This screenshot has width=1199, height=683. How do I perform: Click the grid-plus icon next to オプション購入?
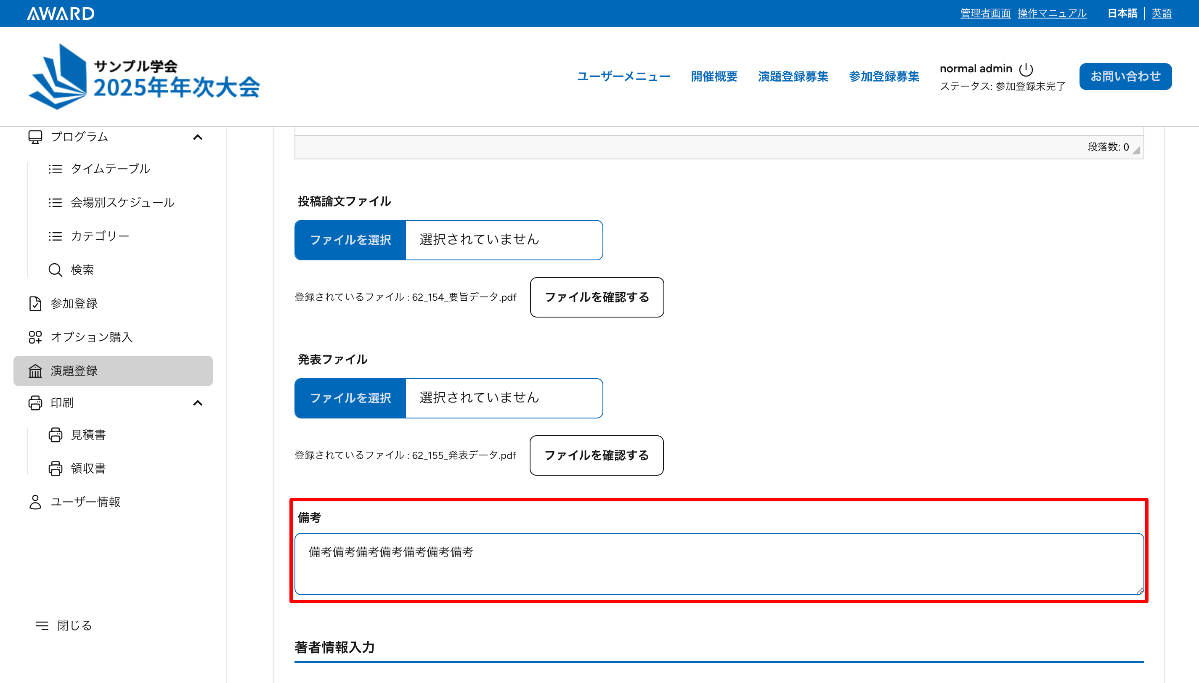35,337
